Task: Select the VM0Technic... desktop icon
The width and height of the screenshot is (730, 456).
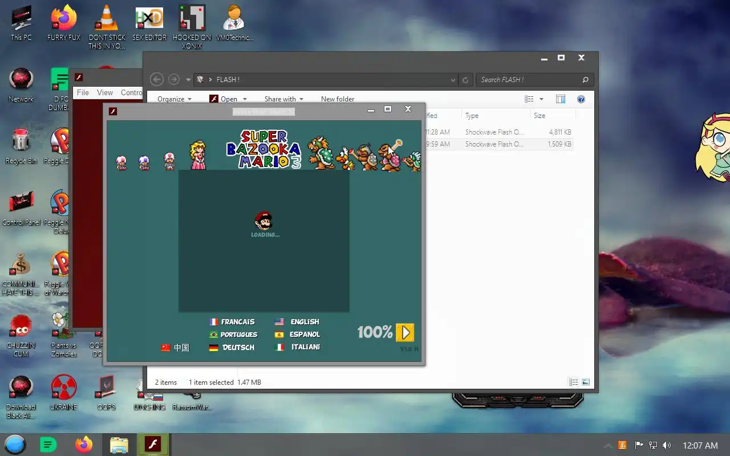Action: 234,24
